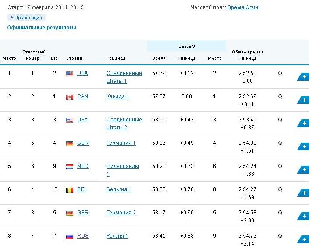Click the Официальные результаты heading
This screenshot has height=246, width=309.
point(42,28)
